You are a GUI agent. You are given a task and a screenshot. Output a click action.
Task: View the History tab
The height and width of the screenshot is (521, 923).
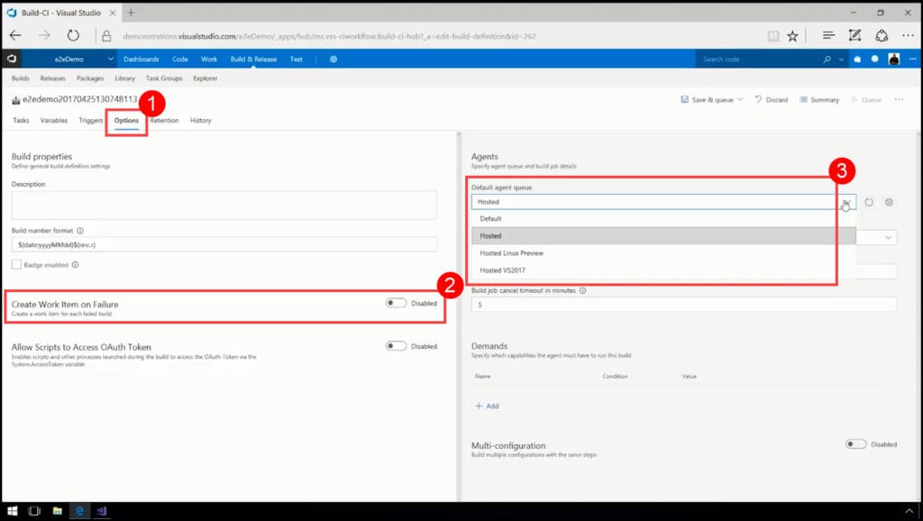click(x=200, y=120)
